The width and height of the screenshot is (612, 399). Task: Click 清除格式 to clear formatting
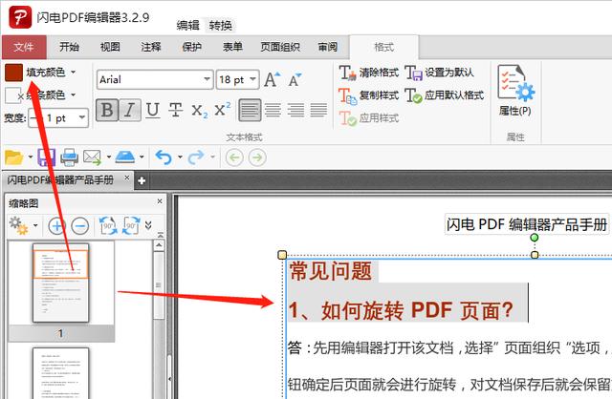coord(368,73)
